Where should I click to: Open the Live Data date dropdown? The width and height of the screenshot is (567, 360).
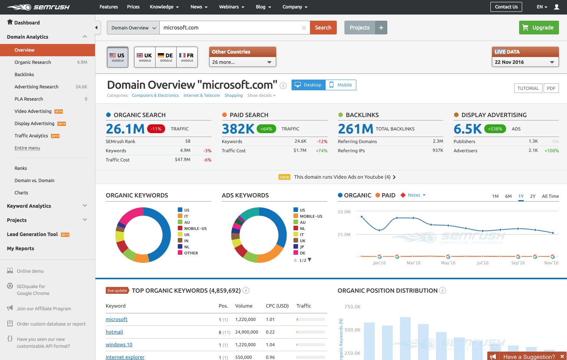[x=525, y=62]
